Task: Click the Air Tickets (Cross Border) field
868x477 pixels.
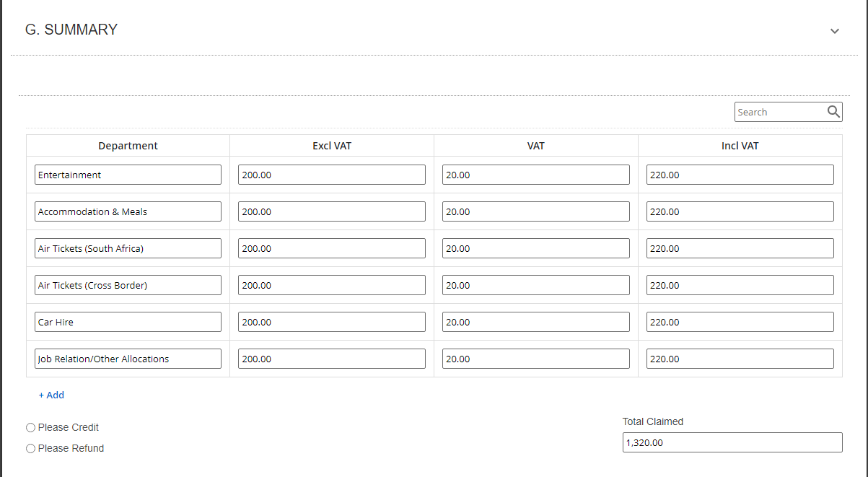Action: 128,285
